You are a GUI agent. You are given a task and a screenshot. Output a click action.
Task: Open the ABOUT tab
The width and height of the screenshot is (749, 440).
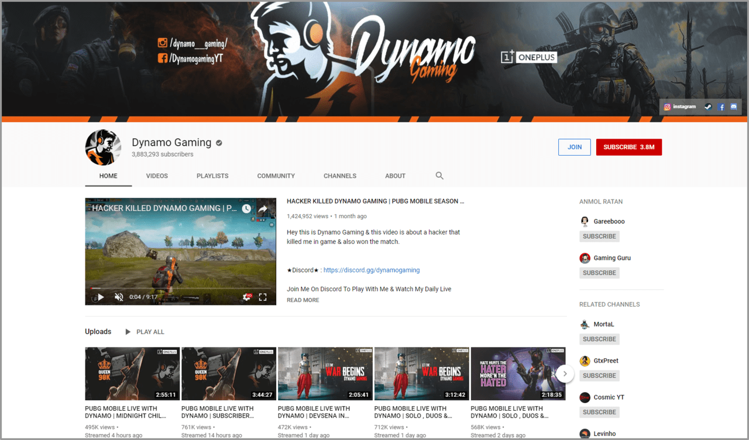pos(395,176)
